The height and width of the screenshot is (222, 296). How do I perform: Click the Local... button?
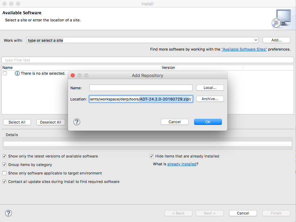210,88
